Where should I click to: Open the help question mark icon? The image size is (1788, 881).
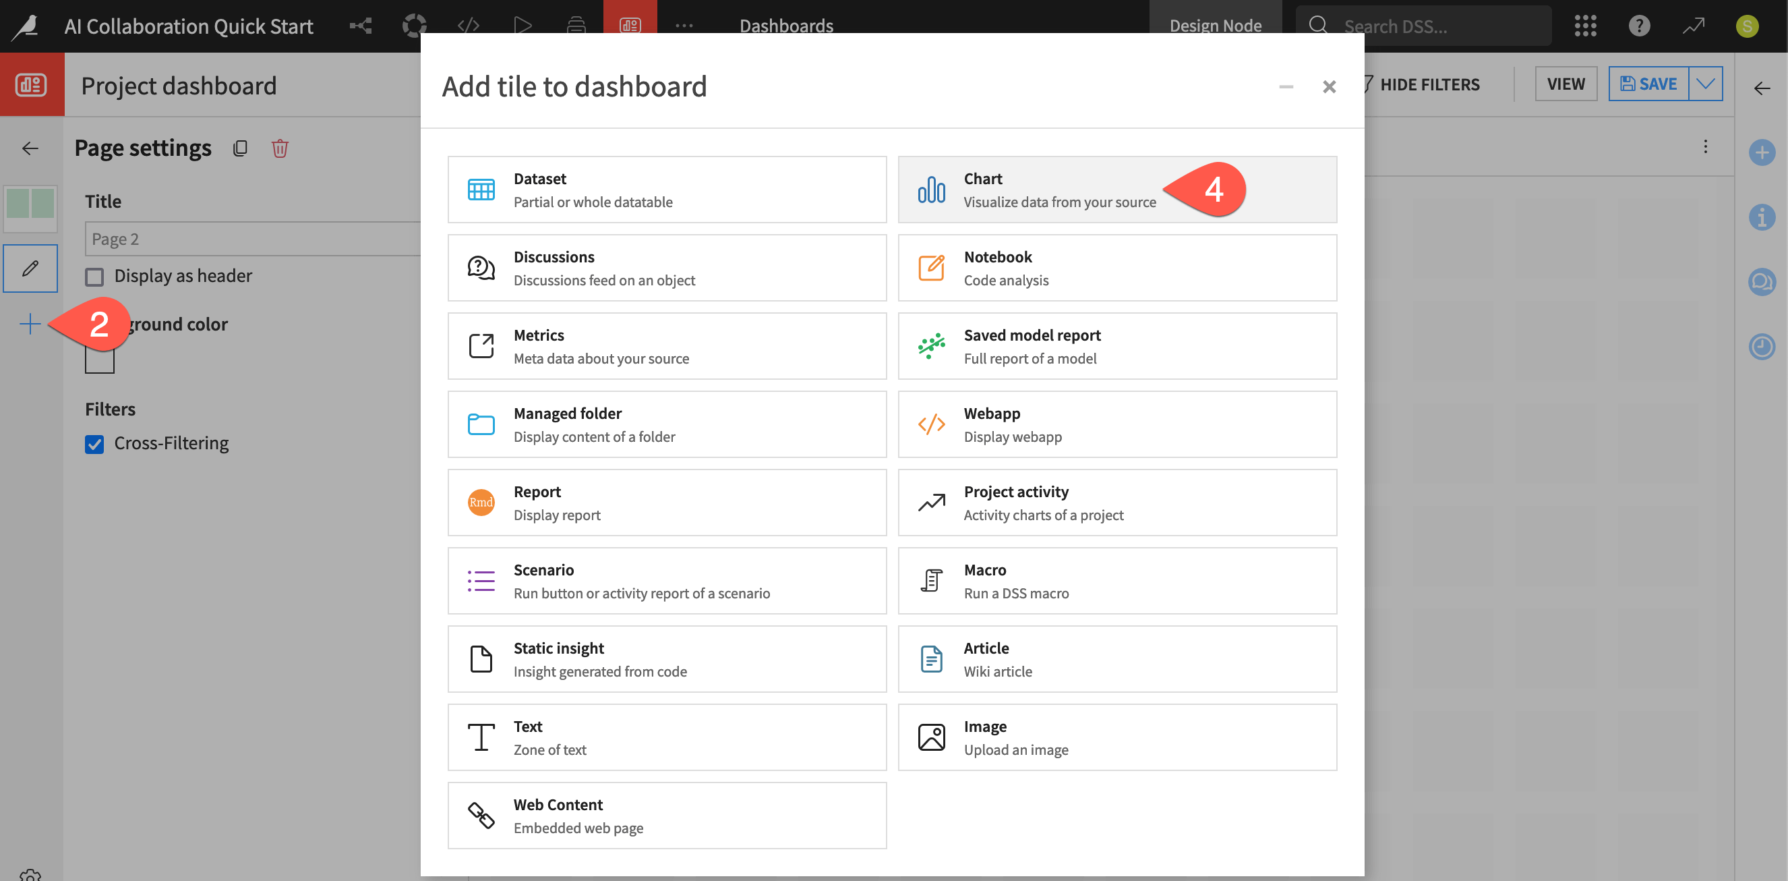coord(1639,26)
